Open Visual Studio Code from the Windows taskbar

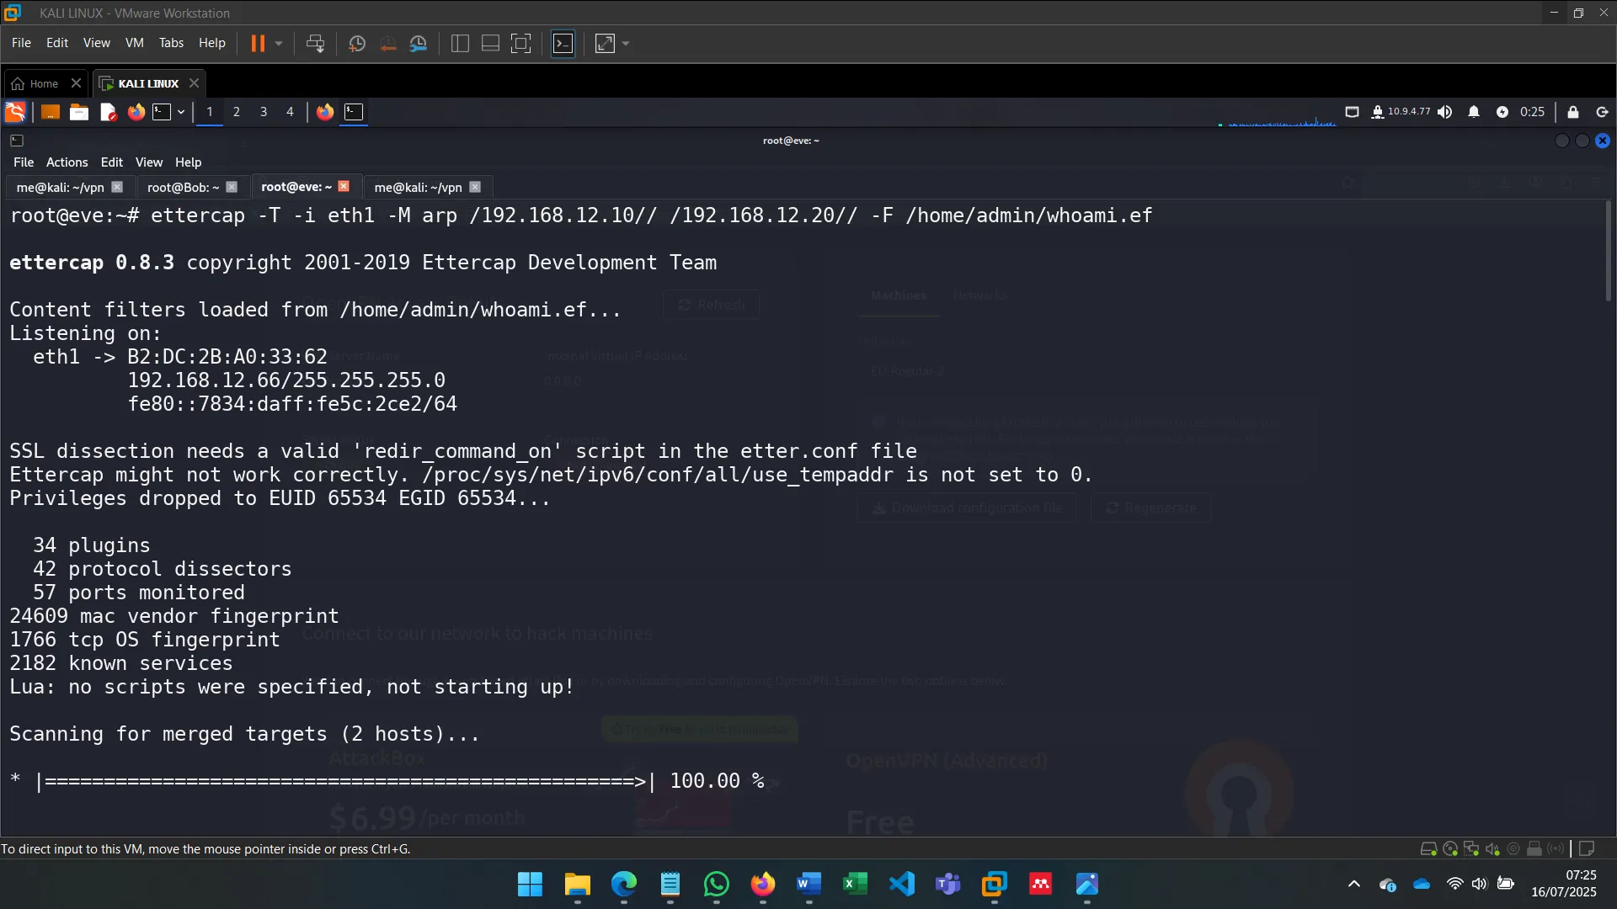[902, 885]
